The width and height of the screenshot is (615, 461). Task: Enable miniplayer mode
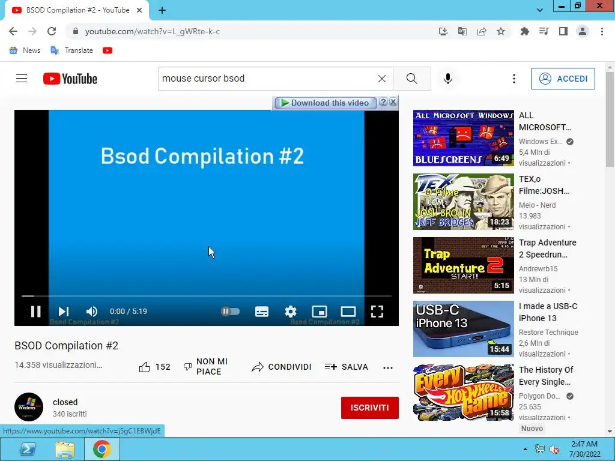(320, 312)
